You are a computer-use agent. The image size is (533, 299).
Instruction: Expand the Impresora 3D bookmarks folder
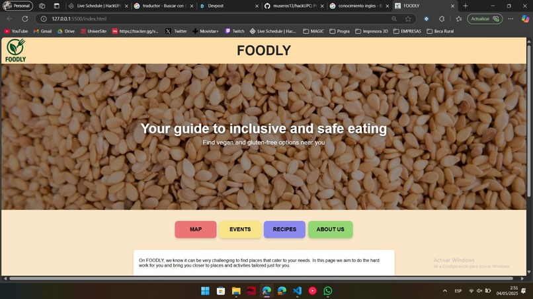point(372,31)
